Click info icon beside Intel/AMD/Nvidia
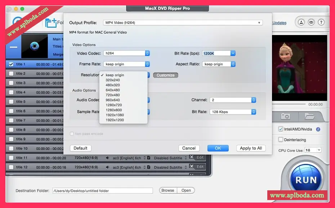The height and width of the screenshot is (208, 335). [318, 129]
